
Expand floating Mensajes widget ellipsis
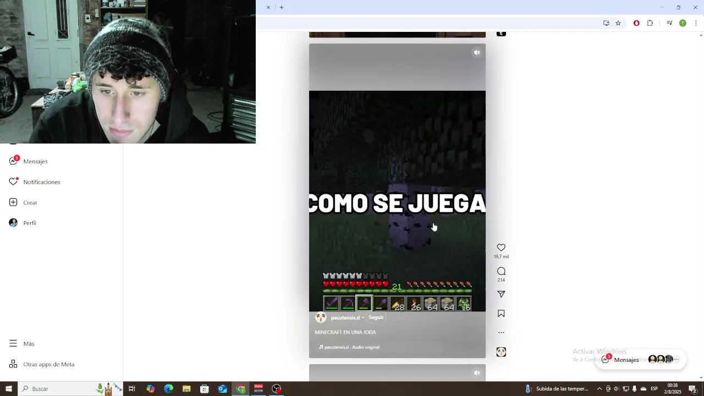point(676,359)
